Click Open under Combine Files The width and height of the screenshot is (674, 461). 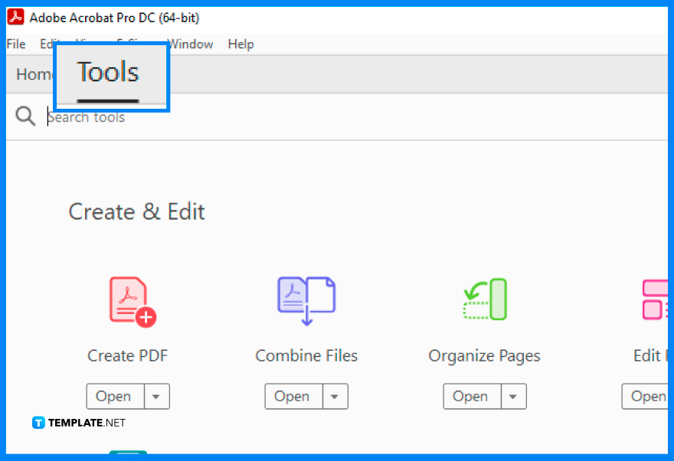click(293, 396)
